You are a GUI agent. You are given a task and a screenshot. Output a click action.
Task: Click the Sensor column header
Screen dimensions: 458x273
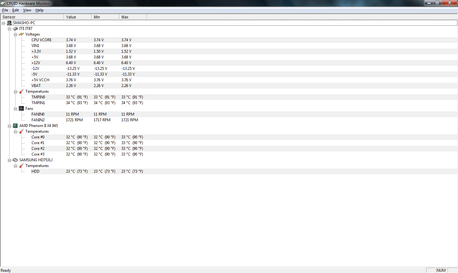click(32, 17)
